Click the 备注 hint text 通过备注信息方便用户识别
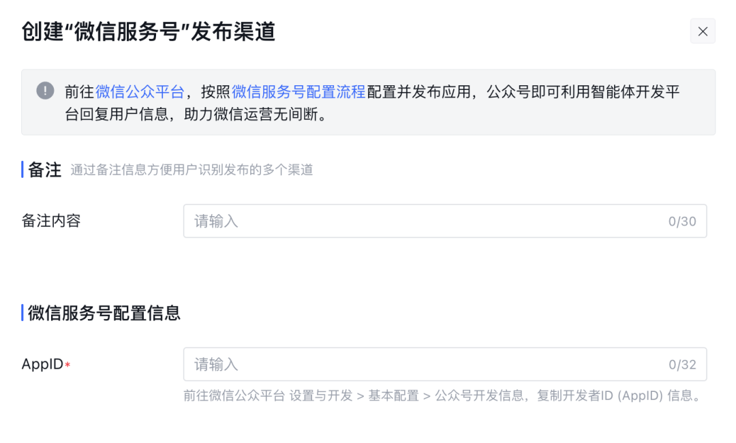 [x=191, y=170]
